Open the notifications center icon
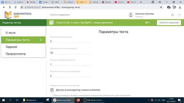The image size is (184, 103). 179,100
